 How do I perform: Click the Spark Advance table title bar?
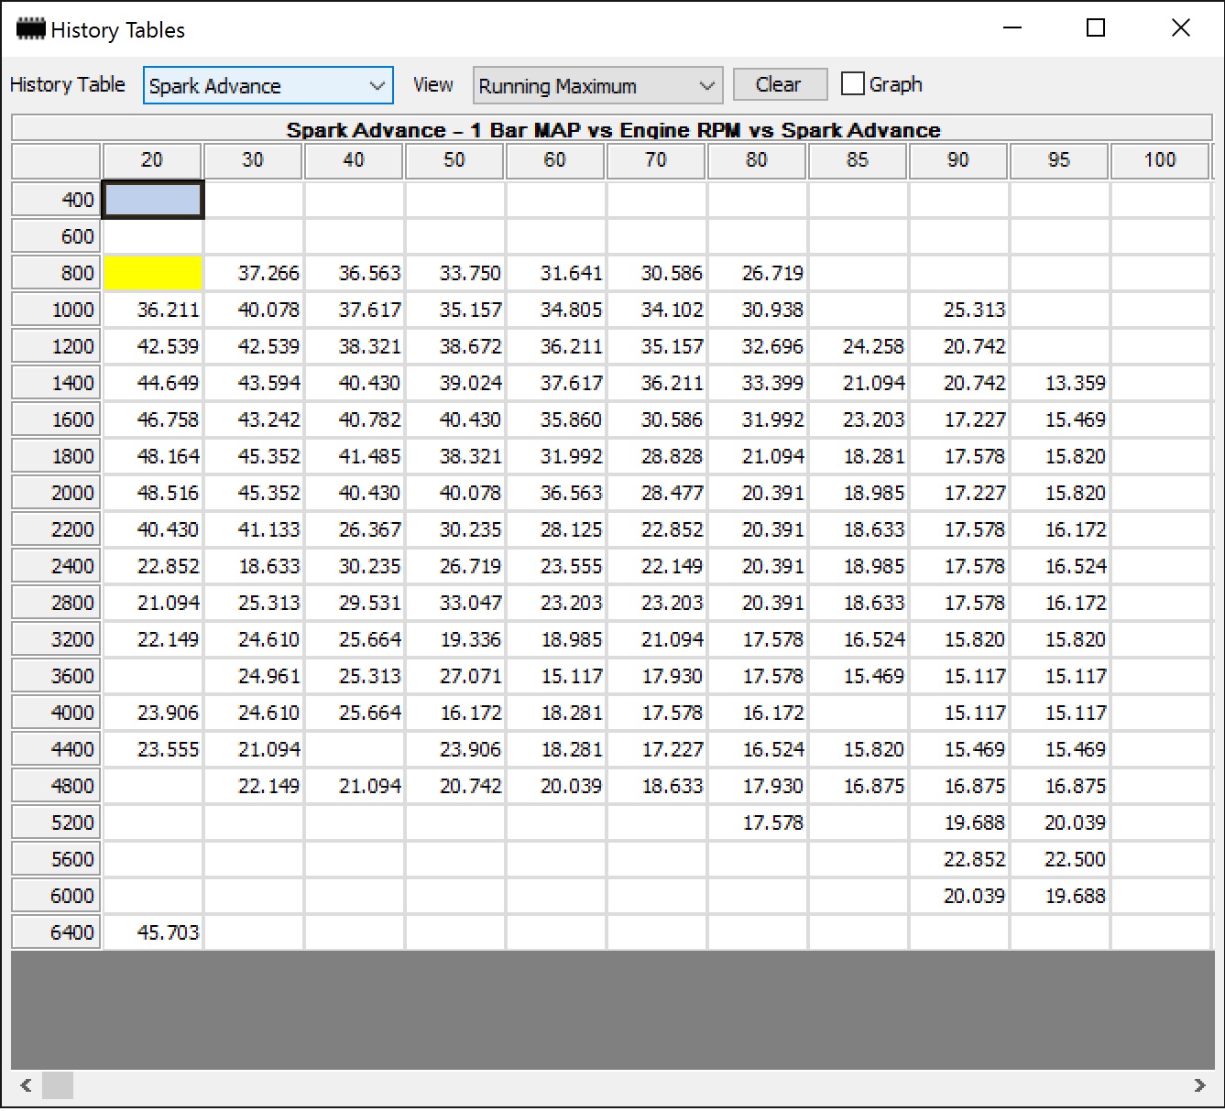click(612, 128)
